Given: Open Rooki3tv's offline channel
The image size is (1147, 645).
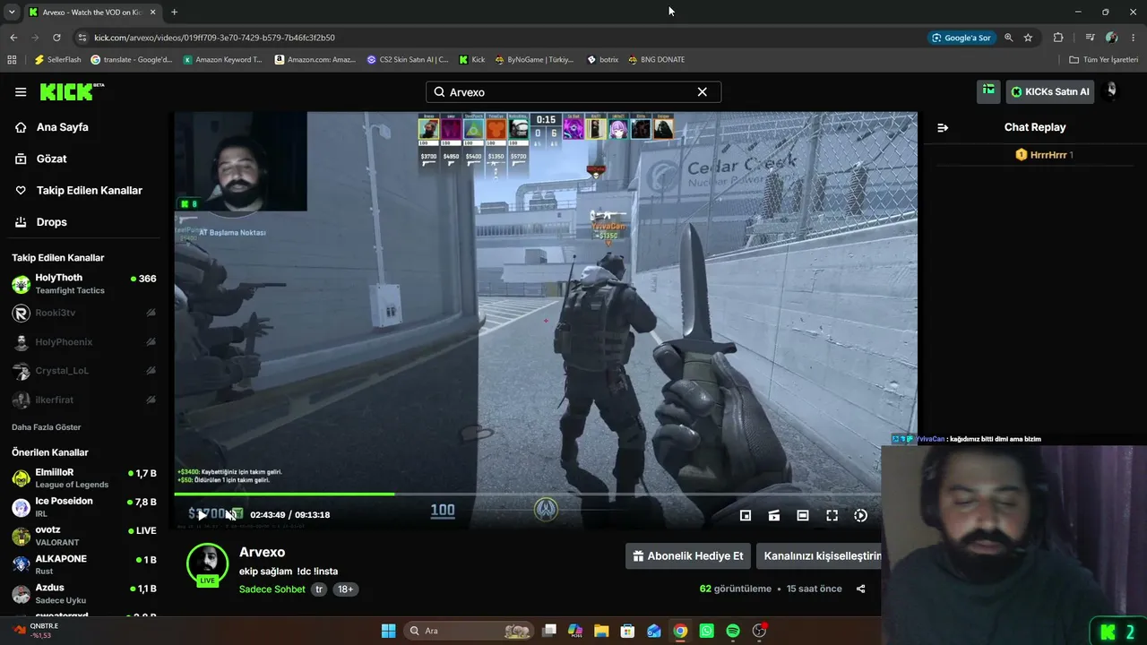Looking at the screenshot, I should pos(84,313).
